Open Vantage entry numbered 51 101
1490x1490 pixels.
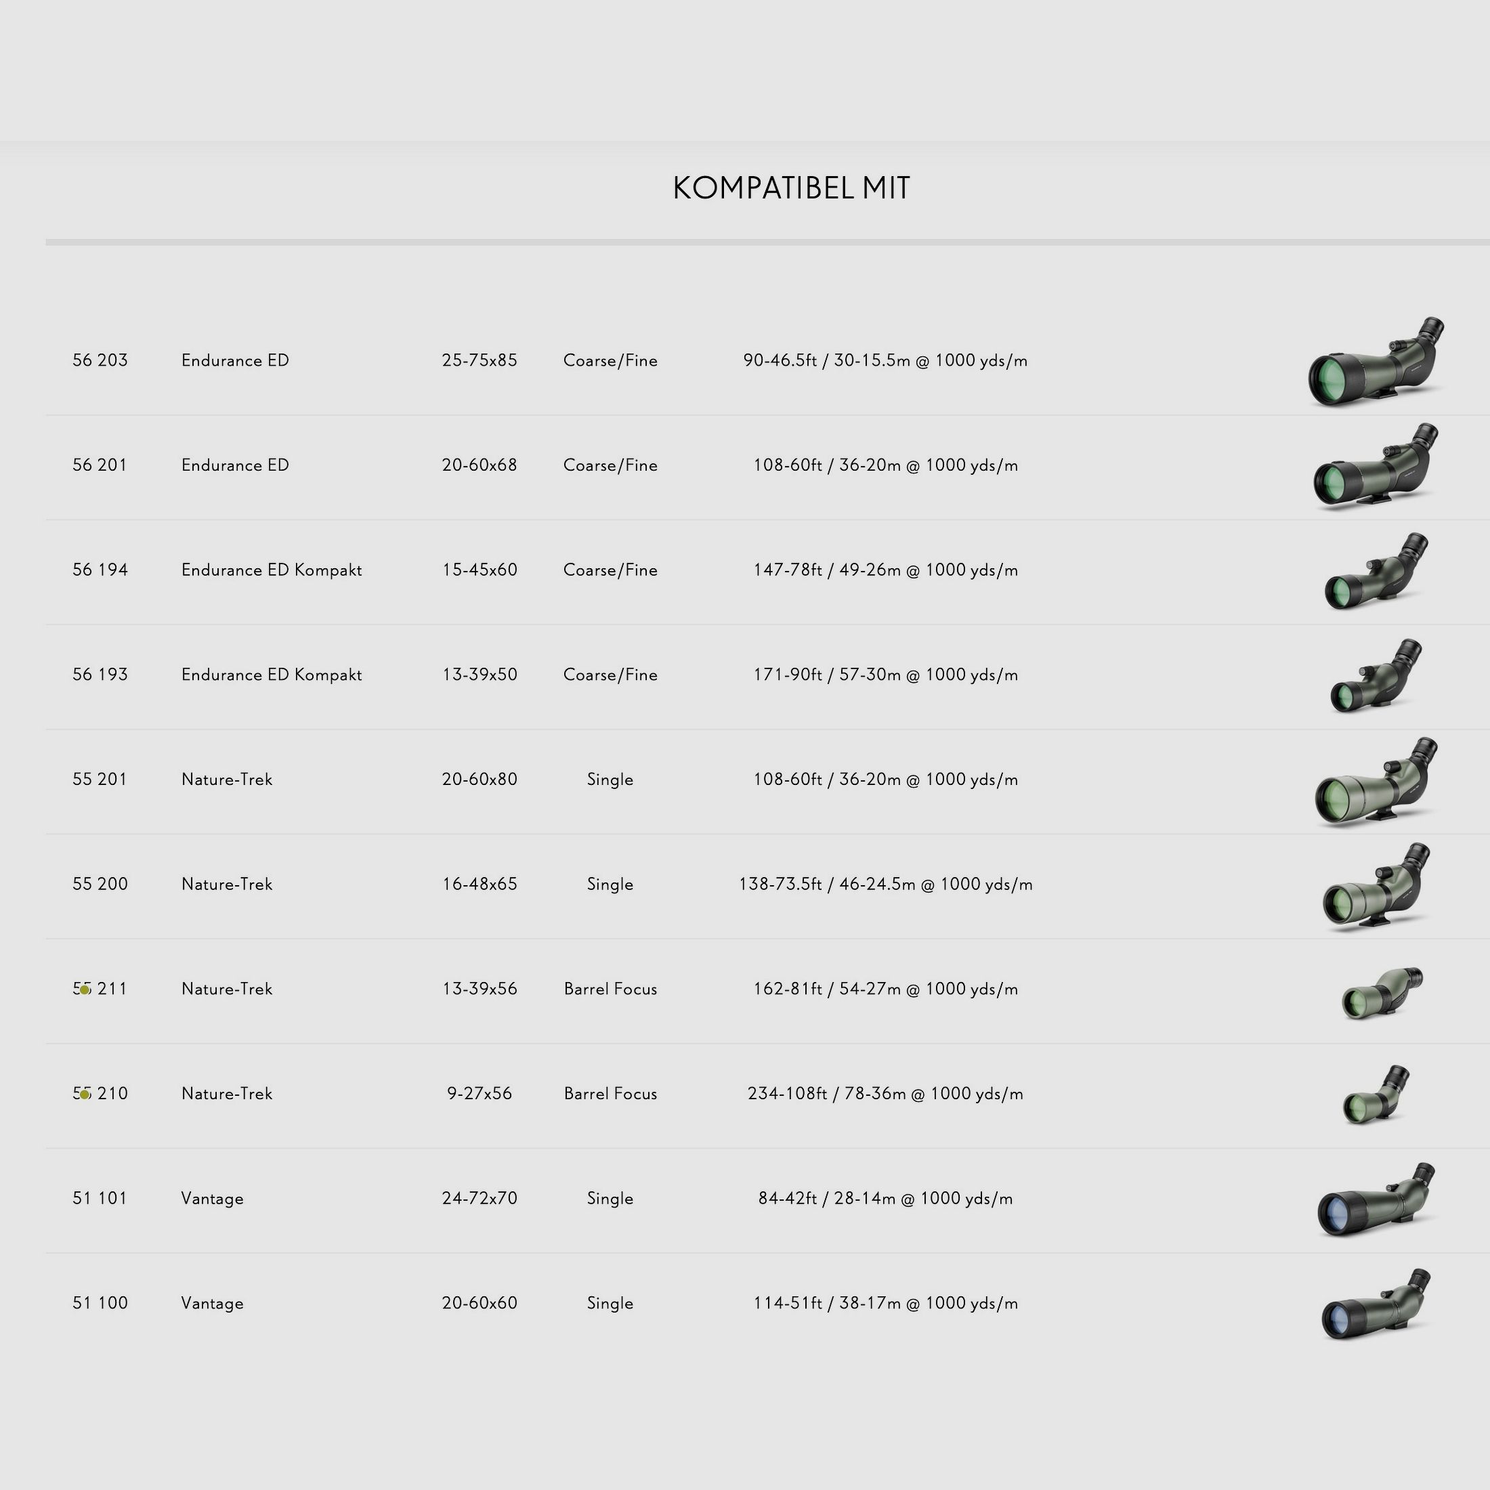tap(100, 1199)
